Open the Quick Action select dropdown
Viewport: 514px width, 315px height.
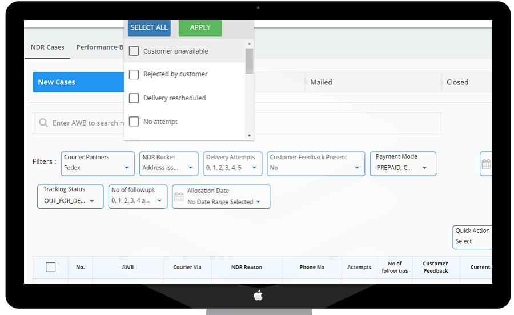(x=472, y=237)
